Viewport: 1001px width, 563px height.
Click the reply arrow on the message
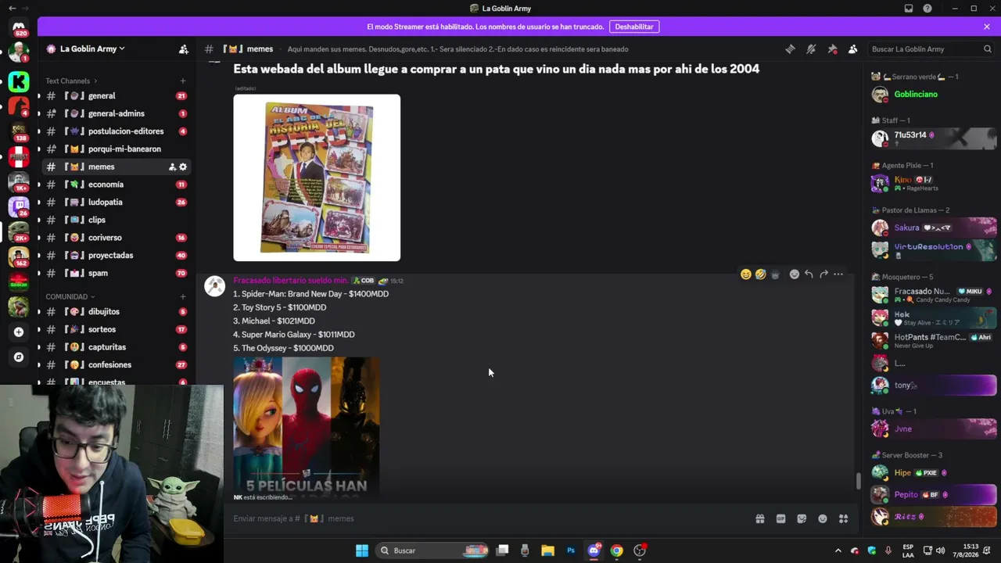[x=809, y=274]
